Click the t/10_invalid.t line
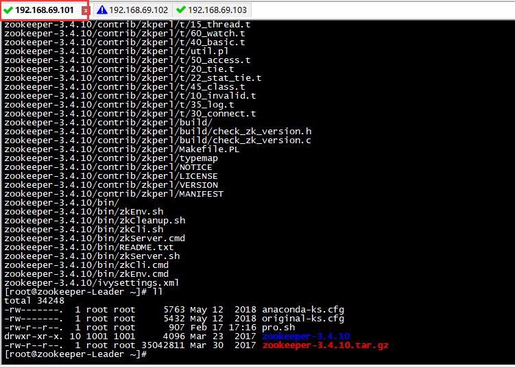The image size is (515, 368). click(x=130, y=96)
